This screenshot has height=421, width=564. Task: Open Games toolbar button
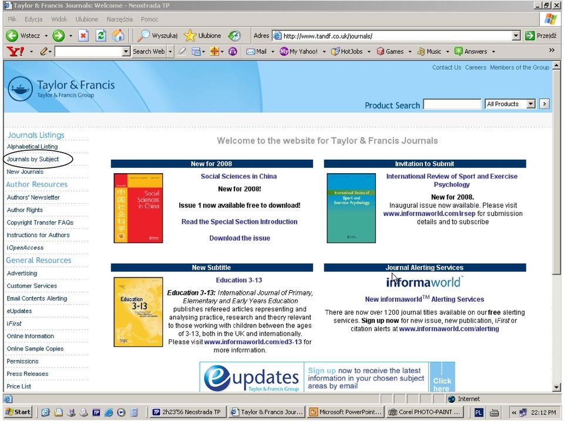tap(390, 52)
